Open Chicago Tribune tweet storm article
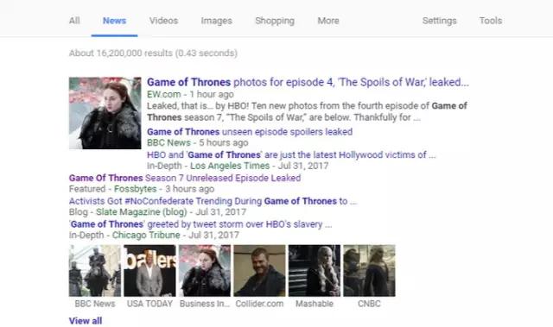This screenshot has width=553, height=327. coord(200,224)
